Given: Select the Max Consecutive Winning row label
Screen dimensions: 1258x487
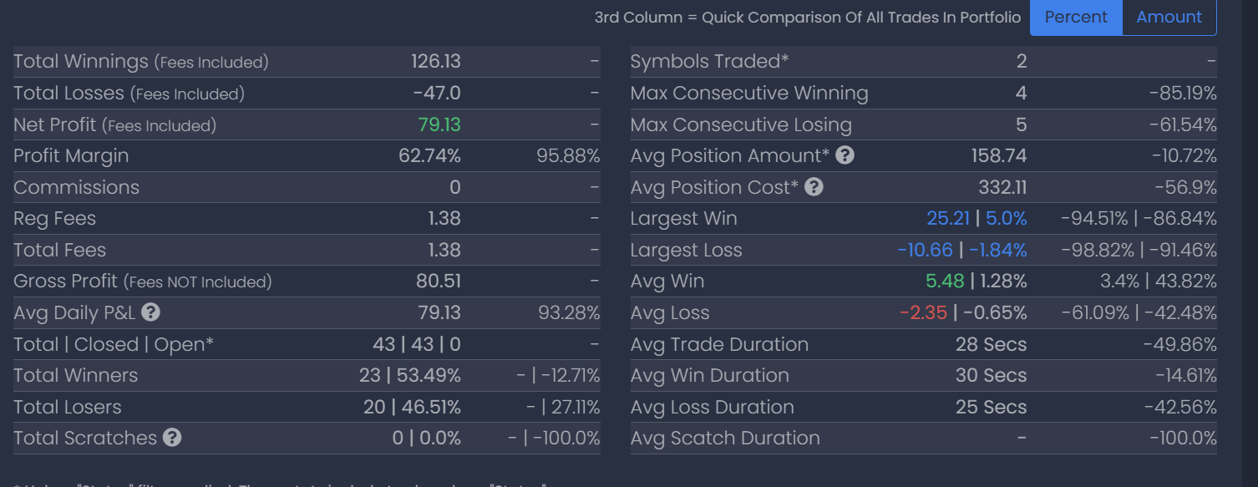Looking at the screenshot, I should (749, 93).
